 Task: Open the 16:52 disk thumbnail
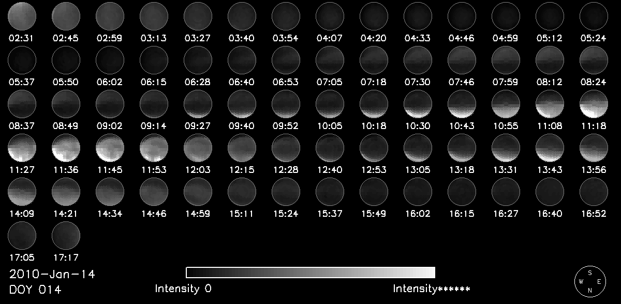(x=594, y=193)
